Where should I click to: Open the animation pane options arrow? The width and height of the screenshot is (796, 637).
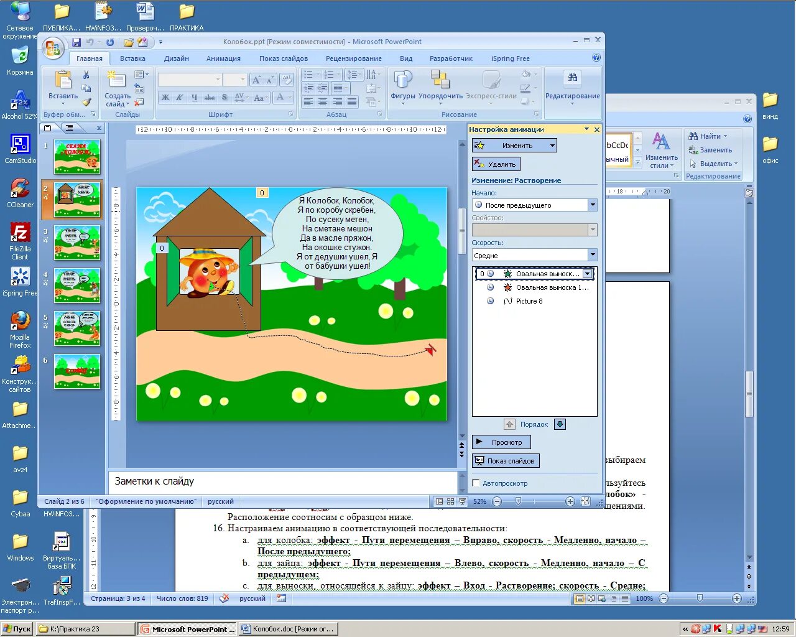[x=586, y=129]
